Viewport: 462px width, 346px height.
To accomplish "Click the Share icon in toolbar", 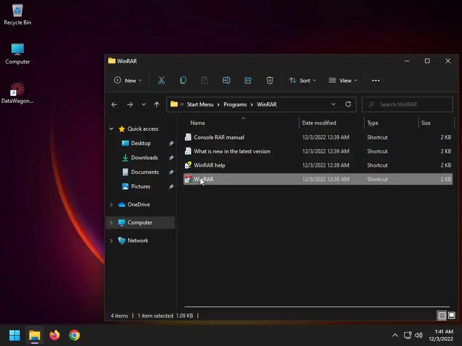I will click(248, 80).
